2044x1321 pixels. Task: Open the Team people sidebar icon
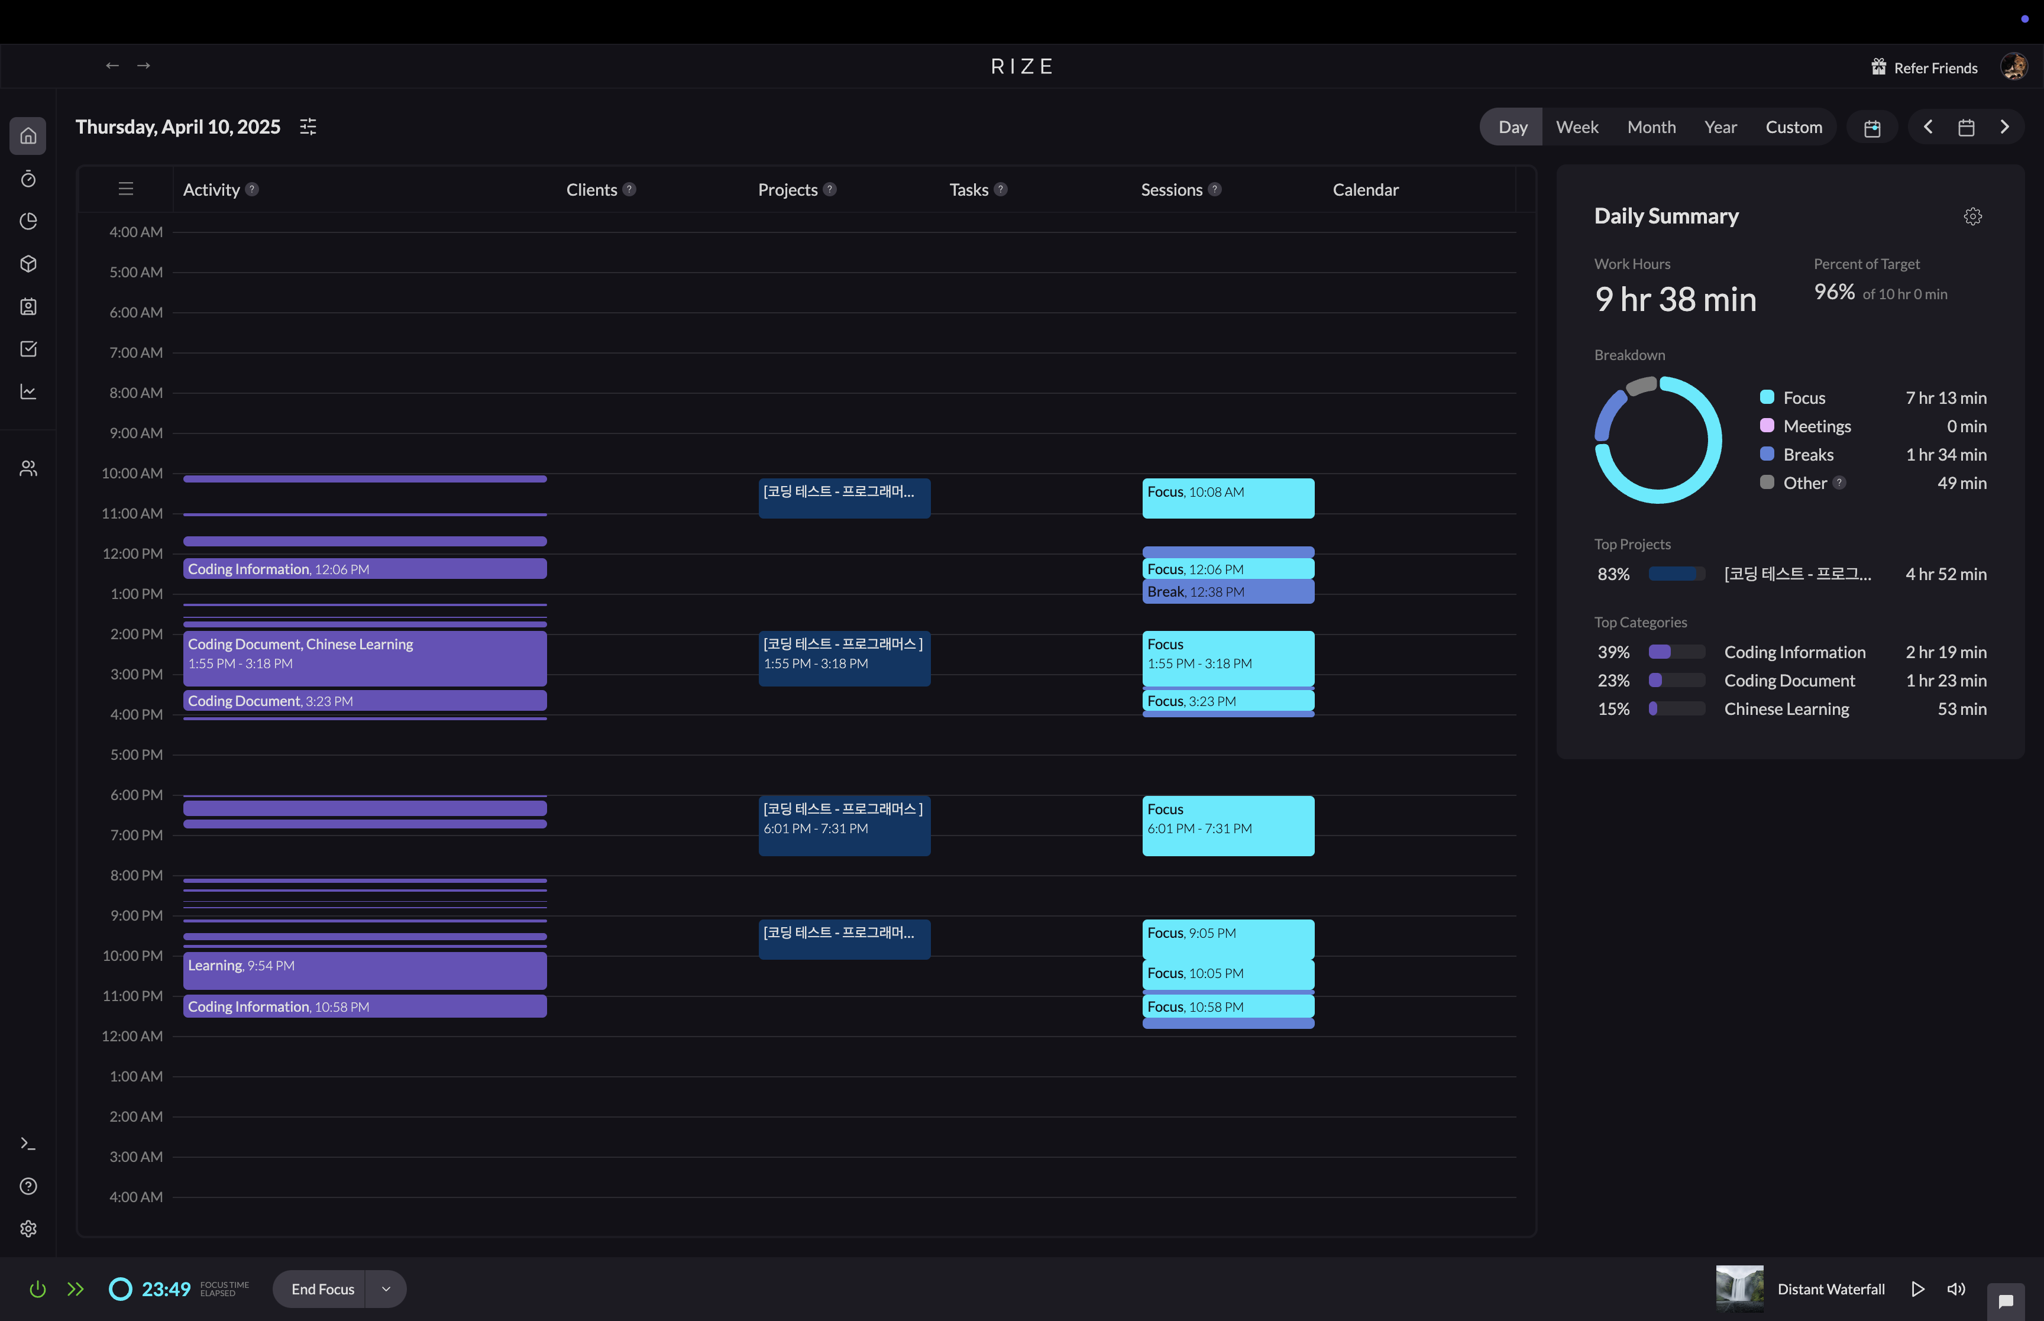pyautogui.click(x=28, y=468)
